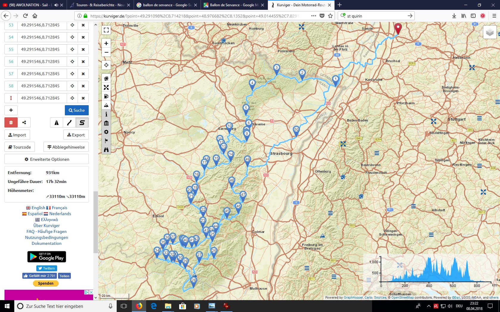This screenshot has height=312, width=500.
Task: Toggle gear workshop overlay icon
Action: (106, 132)
